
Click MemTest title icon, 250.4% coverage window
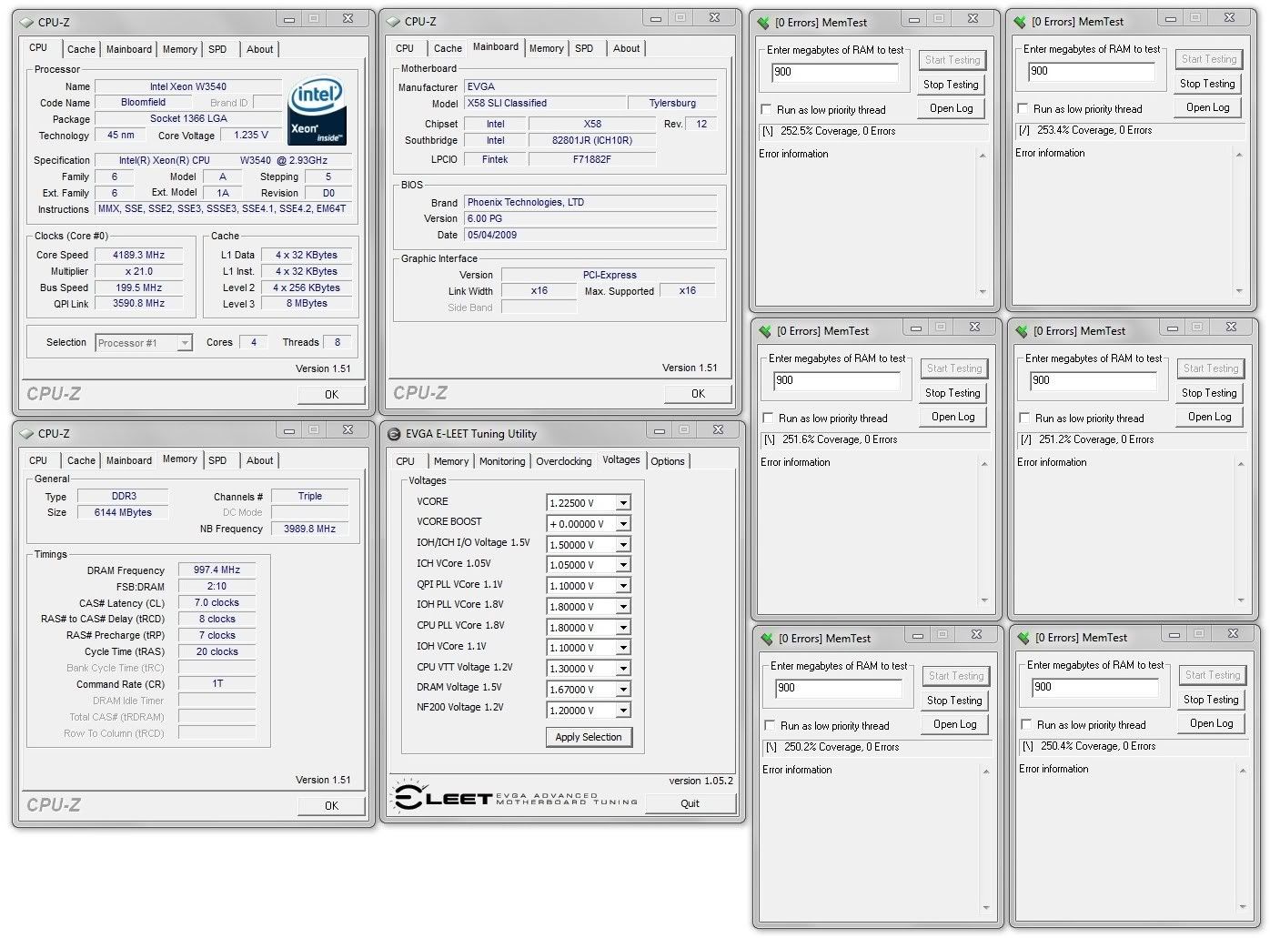coord(1024,637)
